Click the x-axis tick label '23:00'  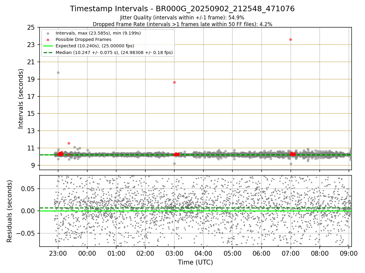[58, 253]
